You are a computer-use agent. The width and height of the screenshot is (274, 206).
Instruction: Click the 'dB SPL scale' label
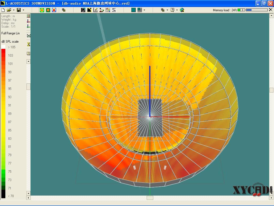click(x=10, y=42)
